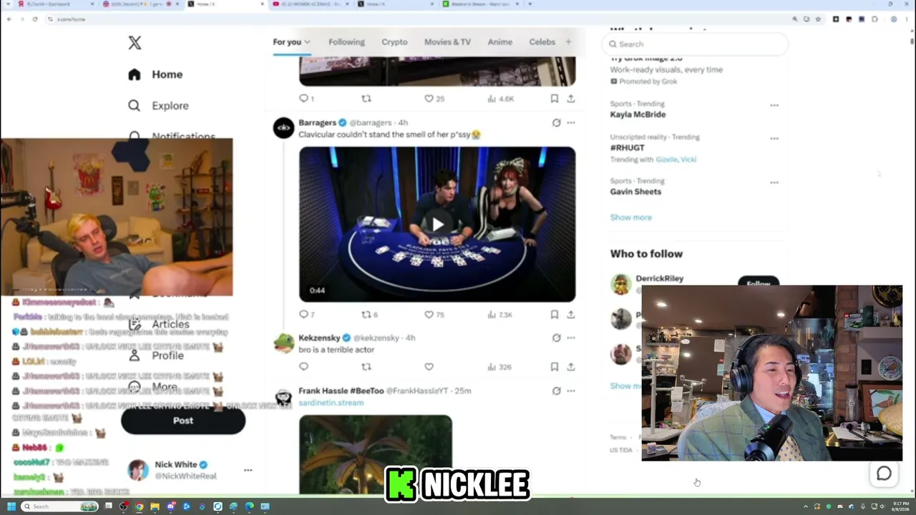Click the Windows taskbar search box
Screen dimensions: 916x515
point(59,506)
